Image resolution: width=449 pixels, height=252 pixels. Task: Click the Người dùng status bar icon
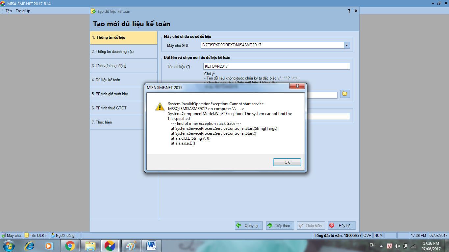tap(53, 235)
